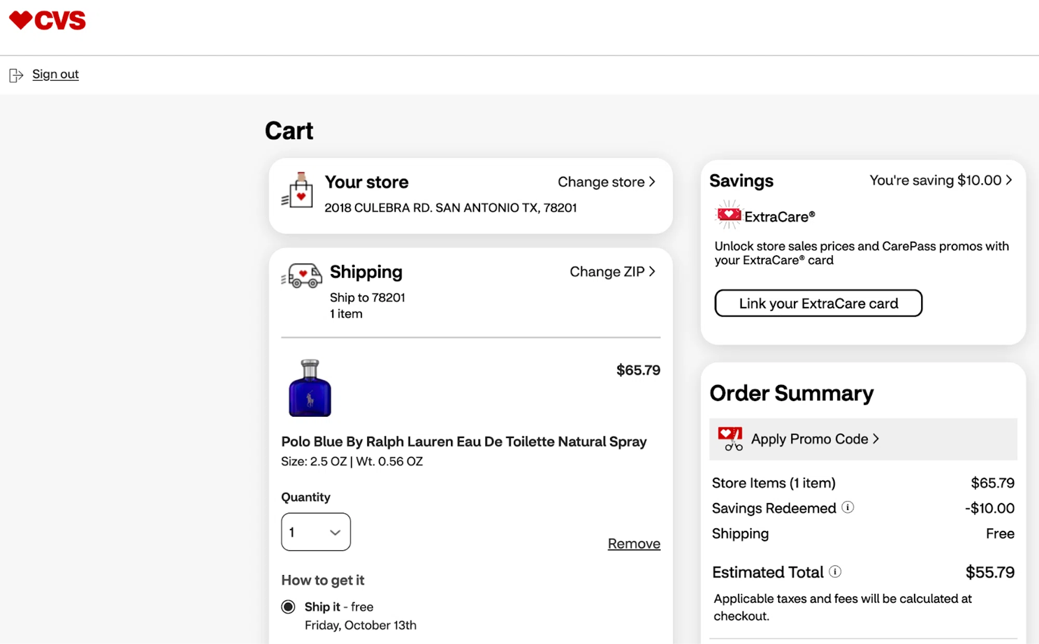Click the Shipping Free value in the Order Summary
This screenshot has width=1039, height=644.
click(1000, 533)
